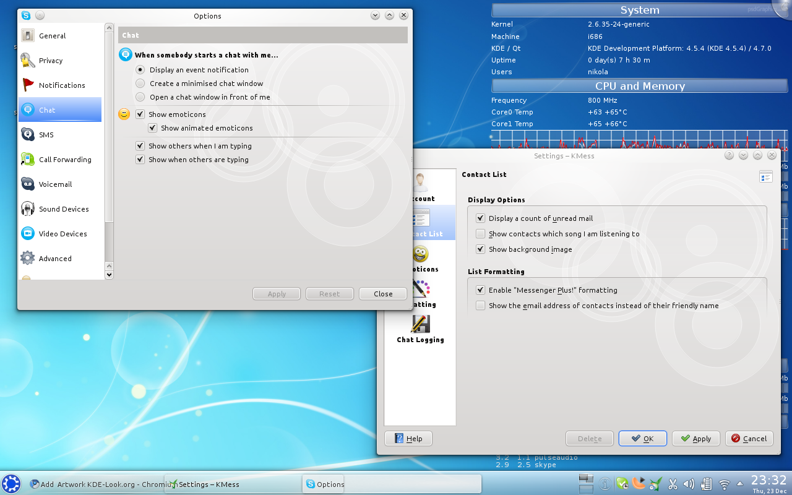Viewport: 792px width, 495px height.
Task: Click the KMess title bar help question mark
Action: coord(729,156)
